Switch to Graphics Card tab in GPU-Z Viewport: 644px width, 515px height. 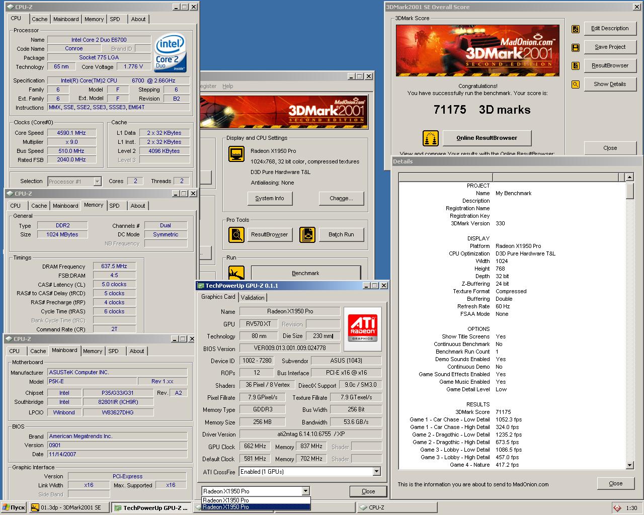pos(218,297)
